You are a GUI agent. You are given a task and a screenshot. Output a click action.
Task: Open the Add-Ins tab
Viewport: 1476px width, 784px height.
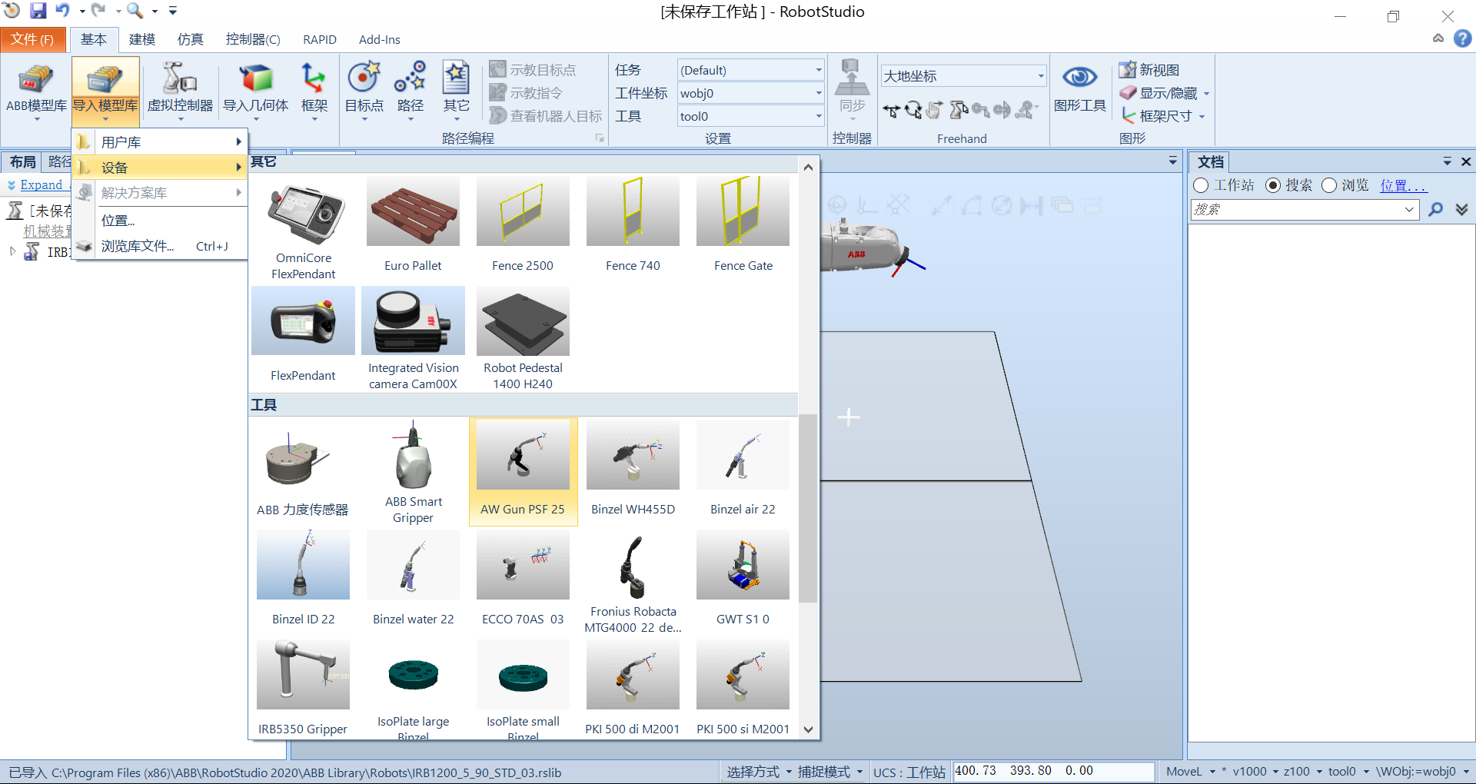tap(380, 39)
